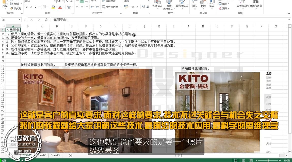Add a new sheet with plus icon
The image size is (292, 162).
pos(71,155)
